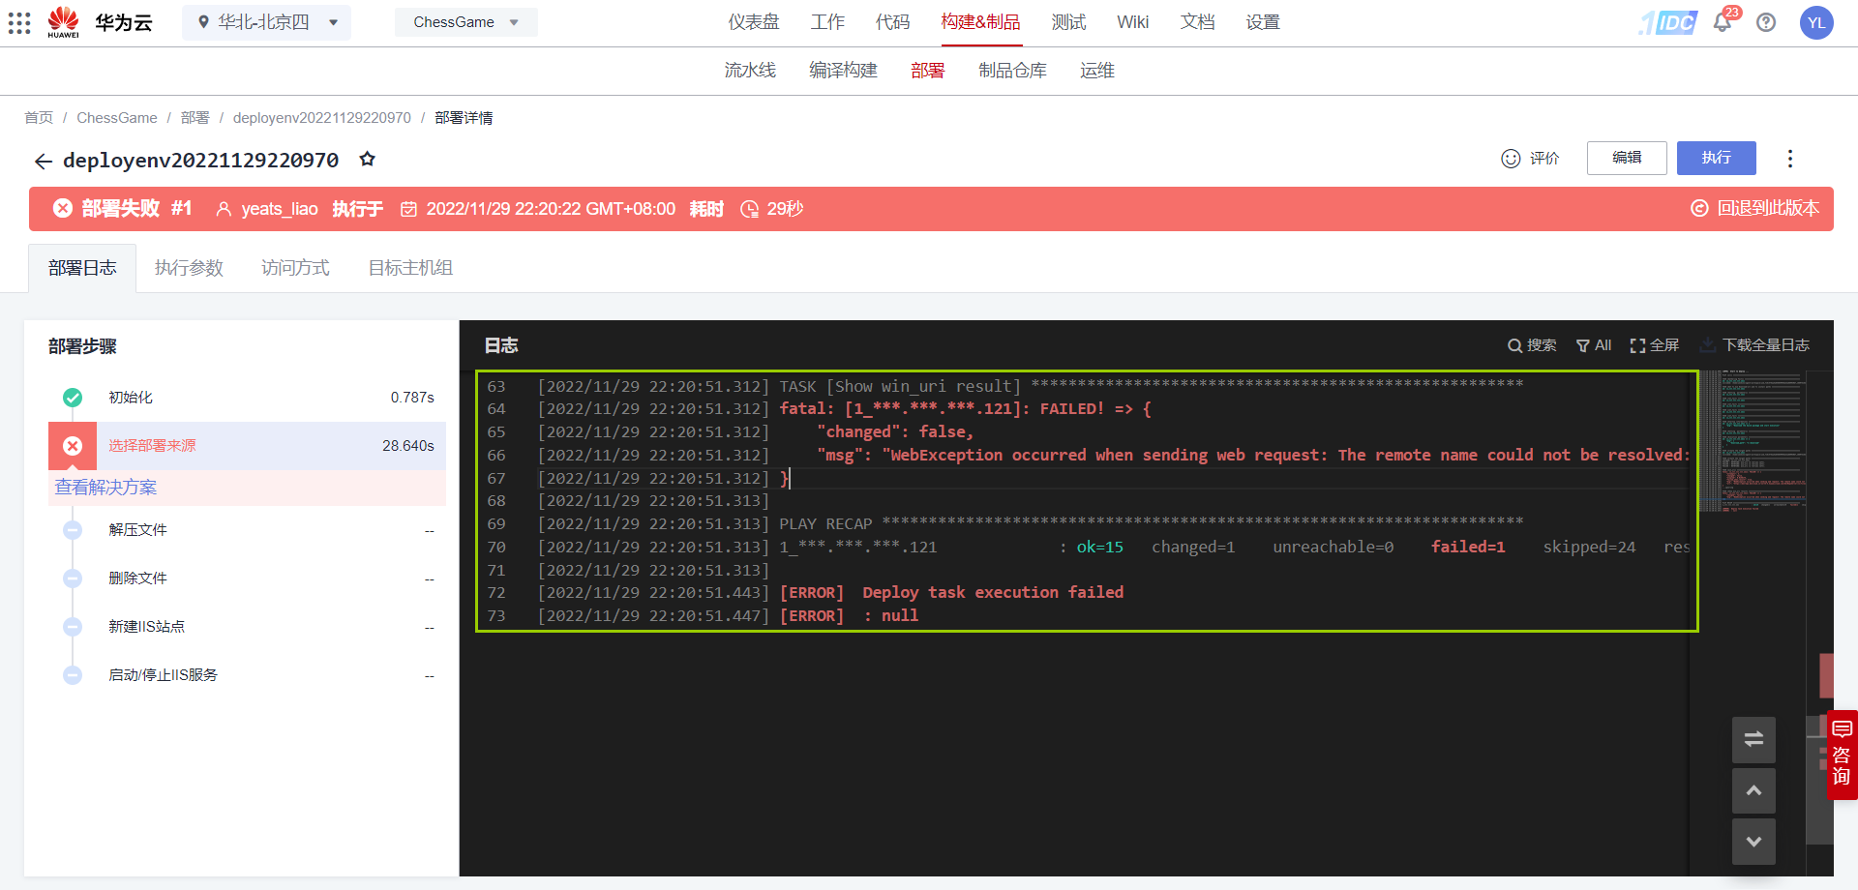Open the 设置 menu
The width and height of the screenshot is (1858, 890).
point(1263,22)
